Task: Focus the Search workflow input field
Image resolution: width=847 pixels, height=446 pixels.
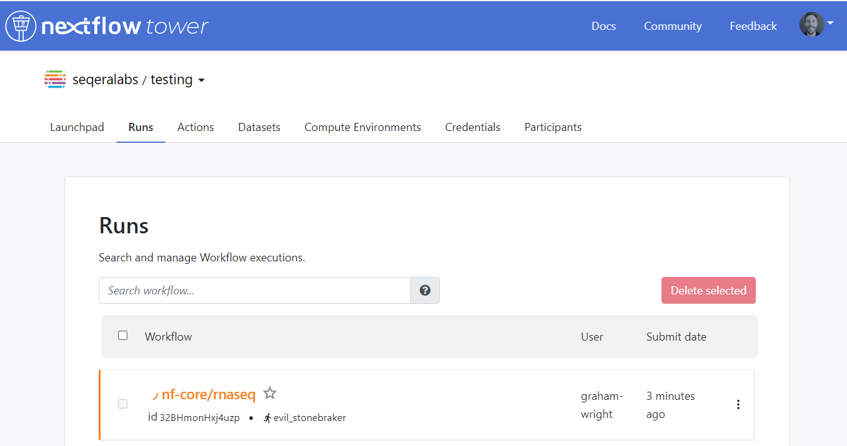Action: point(255,290)
